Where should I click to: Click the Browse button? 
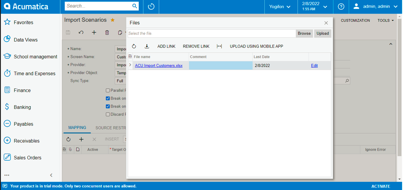click(304, 34)
